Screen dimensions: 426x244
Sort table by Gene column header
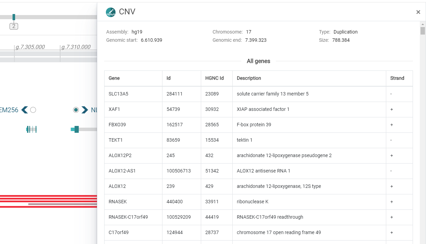[114, 78]
